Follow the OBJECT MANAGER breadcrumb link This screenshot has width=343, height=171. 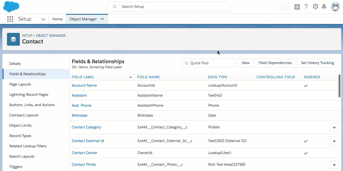point(51,36)
